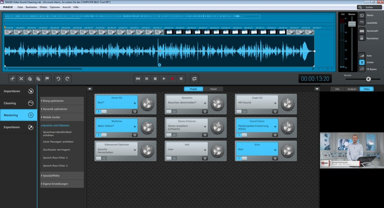This screenshot has width=384, height=208.
Task: Toggle Sound Cloner power switch
Action: pyautogui.click(x=241, y=135)
